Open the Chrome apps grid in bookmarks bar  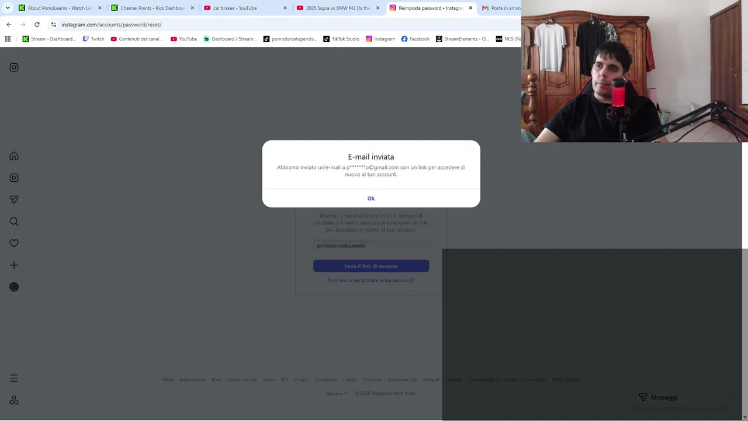coord(8,39)
